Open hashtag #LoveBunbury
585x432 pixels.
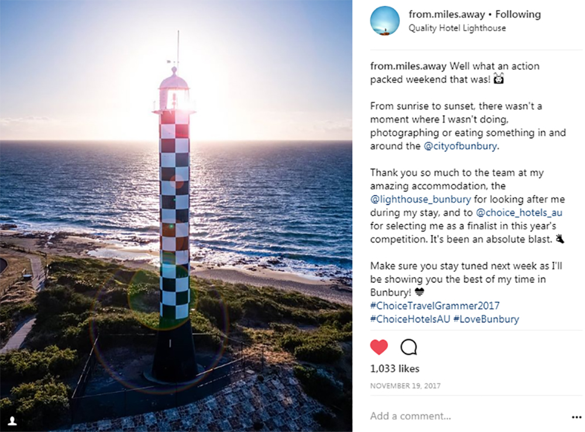click(486, 319)
